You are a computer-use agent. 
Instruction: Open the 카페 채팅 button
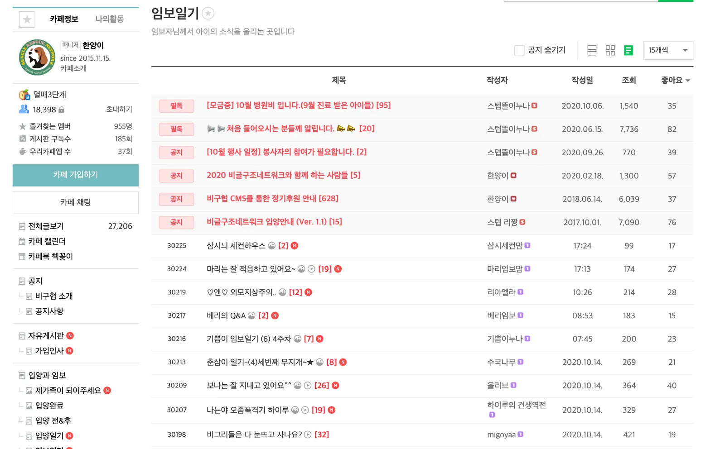coord(76,202)
